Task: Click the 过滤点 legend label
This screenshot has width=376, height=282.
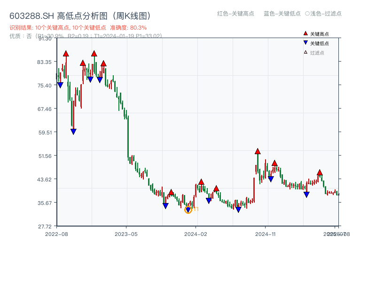Action: pos(317,53)
